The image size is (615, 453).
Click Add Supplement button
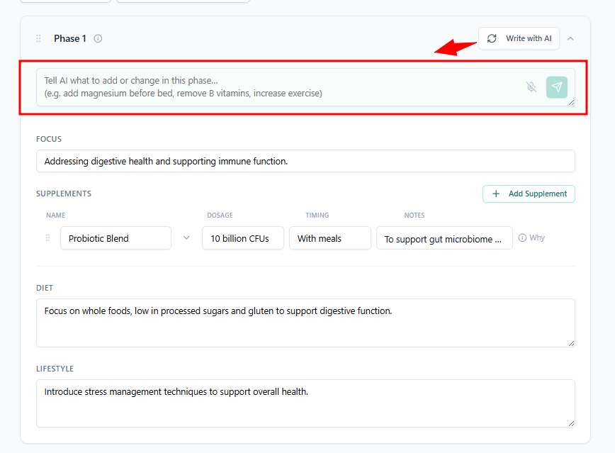pos(529,194)
